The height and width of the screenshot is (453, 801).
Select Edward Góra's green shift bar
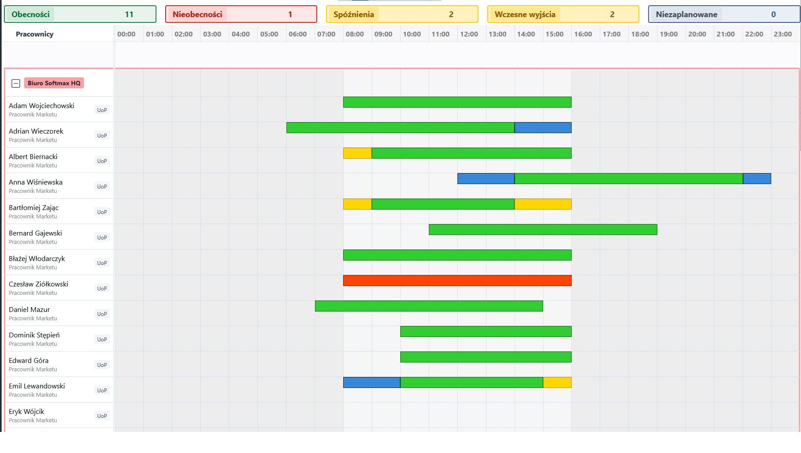point(486,357)
